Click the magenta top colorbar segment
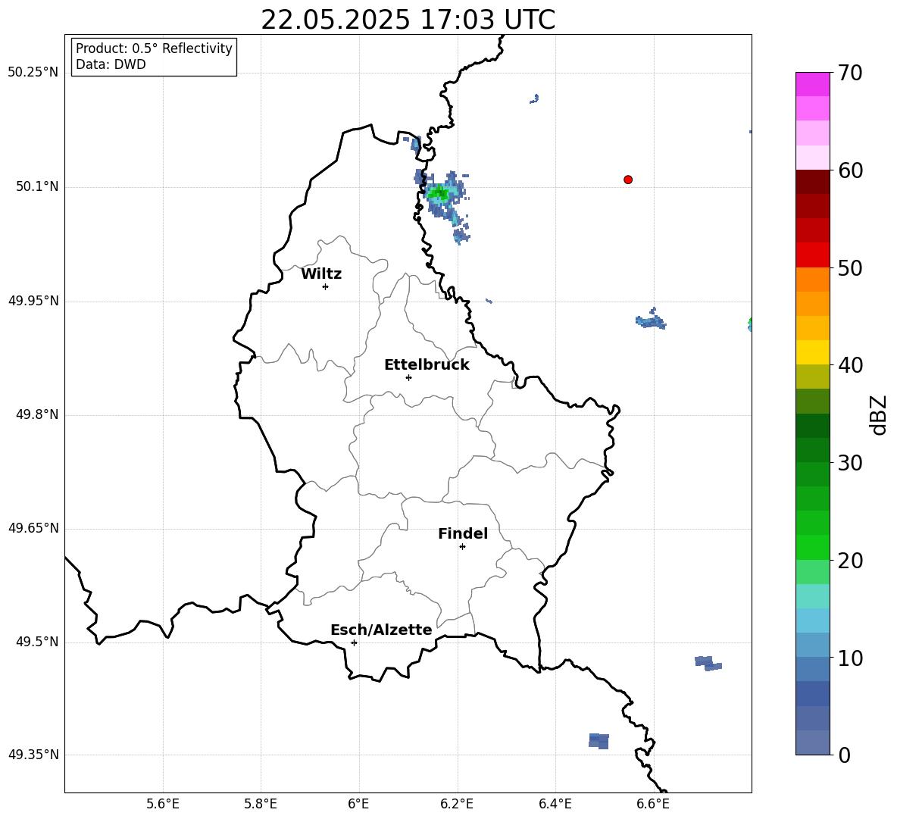The height and width of the screenshot is (819, 897). coord(813,84)
